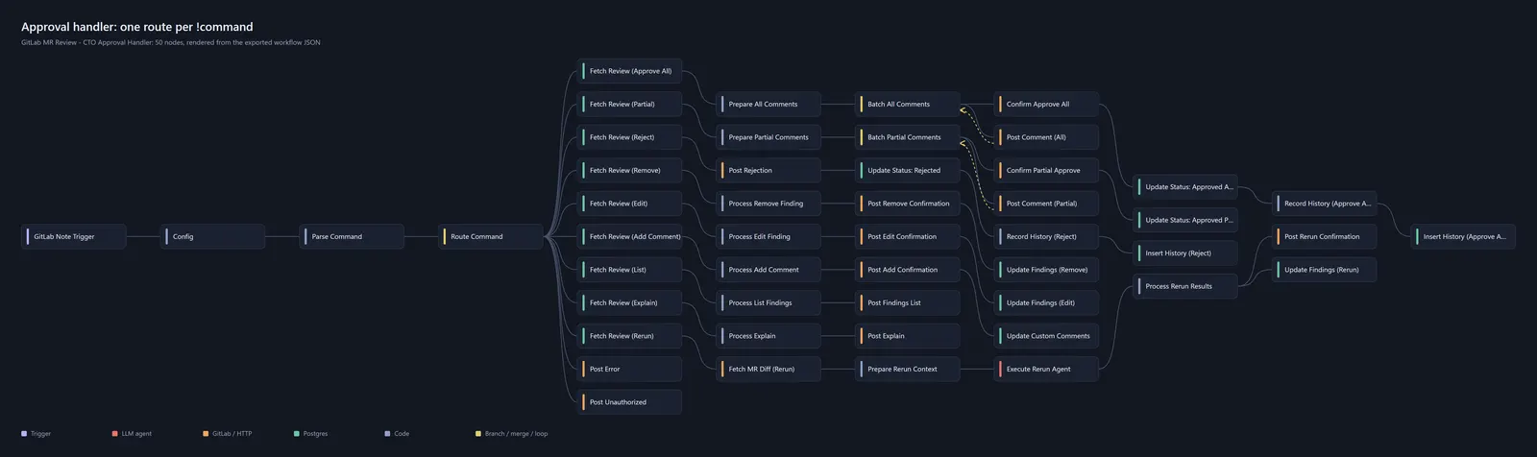1537x457 pixels.
Task: Select the Post Rerun Confirmation node
Action: click(1325, 236)
